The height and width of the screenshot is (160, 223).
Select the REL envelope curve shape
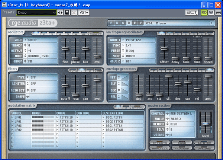point(125,97)
